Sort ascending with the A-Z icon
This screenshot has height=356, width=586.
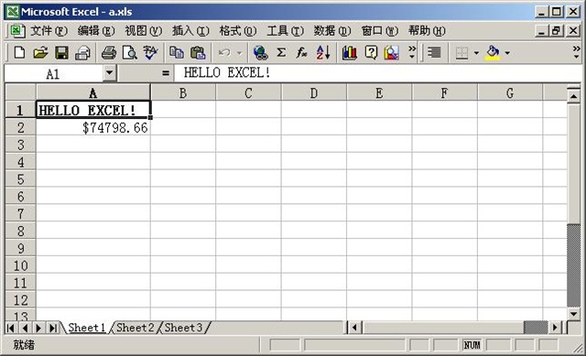coord(323,53)
